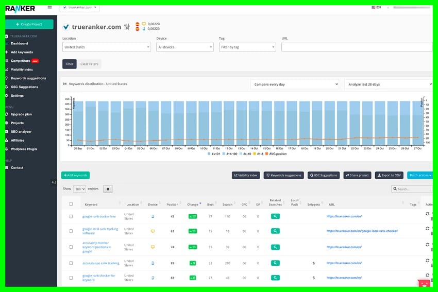Click the URL filter input field

(357, 47)
